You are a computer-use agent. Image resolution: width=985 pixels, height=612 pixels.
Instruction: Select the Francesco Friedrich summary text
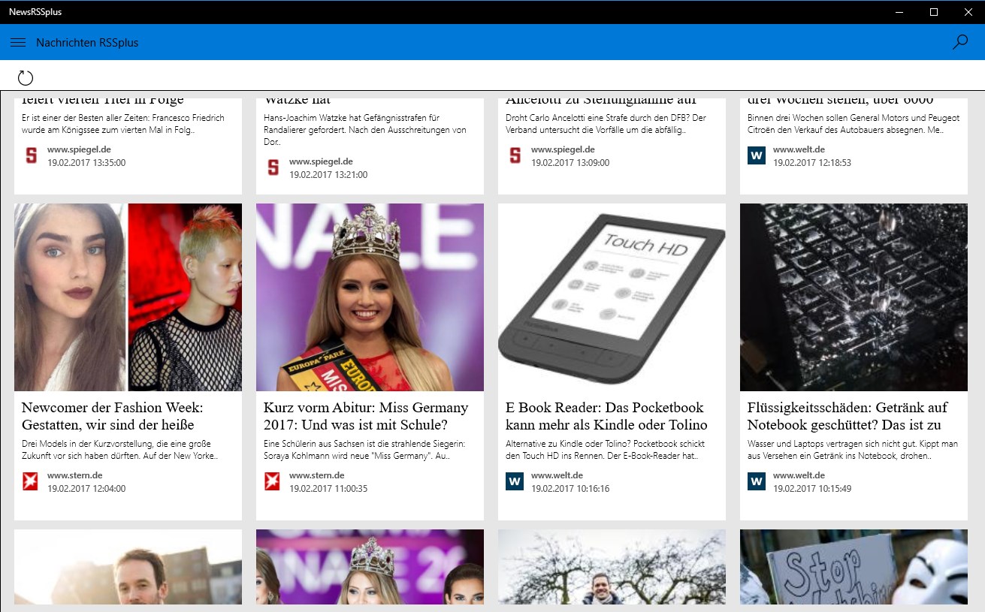(123, 124)
